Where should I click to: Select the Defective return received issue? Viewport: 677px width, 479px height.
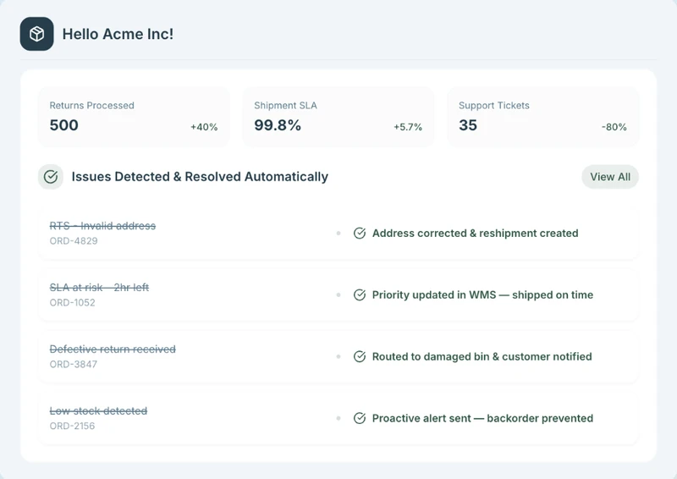(x=113, y=349)
